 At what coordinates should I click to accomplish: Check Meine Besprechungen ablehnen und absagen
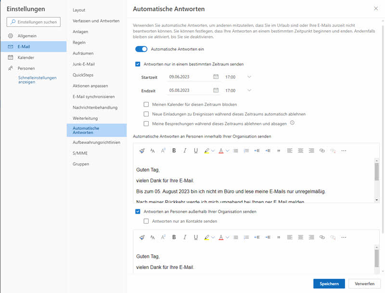point(146,124)
